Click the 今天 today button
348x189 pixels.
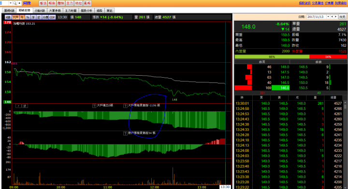343,16
